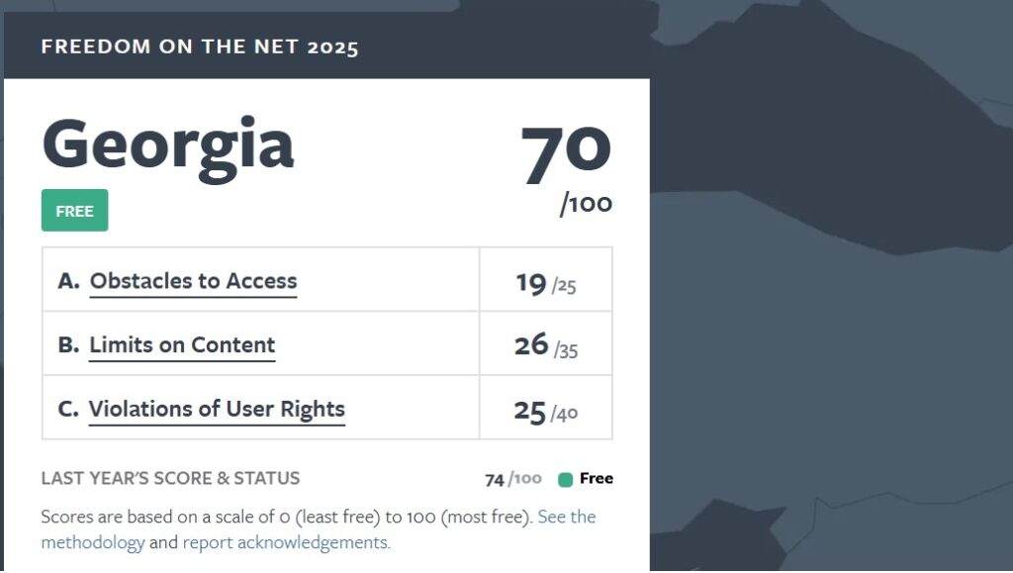
Task: Open the Obstacles to Access link
Action: click(x=193, y=281)
